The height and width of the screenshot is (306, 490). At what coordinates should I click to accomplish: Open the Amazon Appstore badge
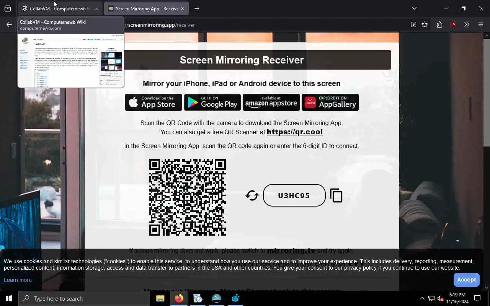click(x=271, y=102)
